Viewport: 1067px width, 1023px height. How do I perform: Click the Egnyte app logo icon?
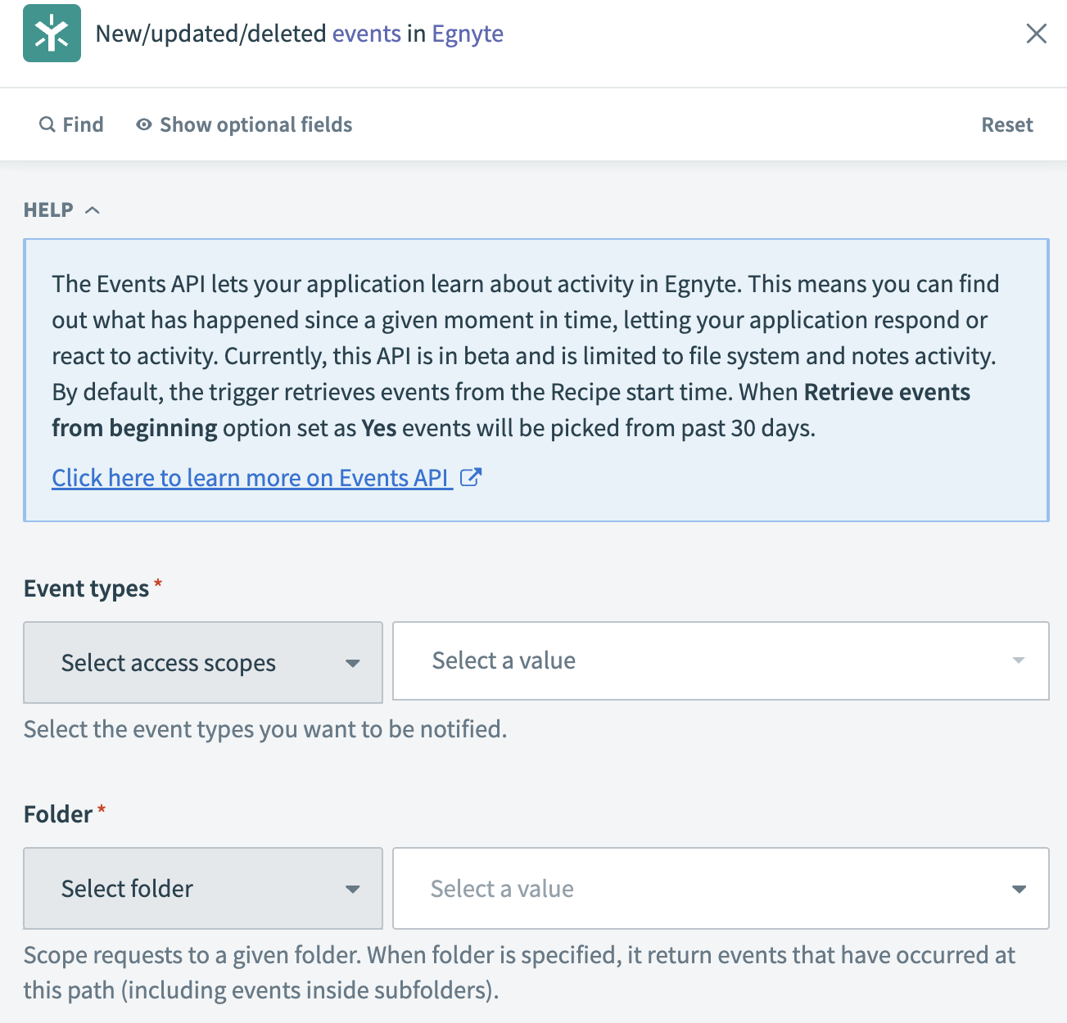52,34
